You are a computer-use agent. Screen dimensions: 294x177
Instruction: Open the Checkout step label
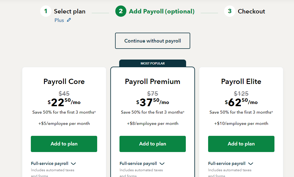click(x=251, y=12)
